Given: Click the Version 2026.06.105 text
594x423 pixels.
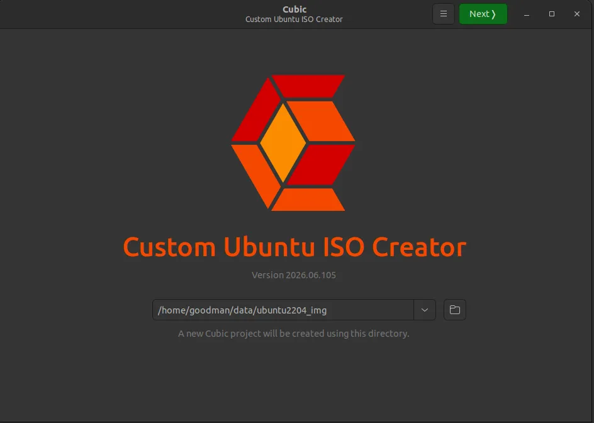Looking at the screenshot, I should (294, 275).
